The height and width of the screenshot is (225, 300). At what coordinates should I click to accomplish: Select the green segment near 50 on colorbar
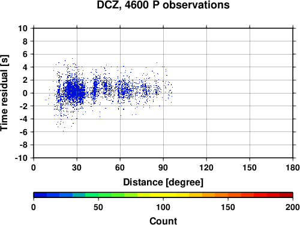tap(98, 195)
